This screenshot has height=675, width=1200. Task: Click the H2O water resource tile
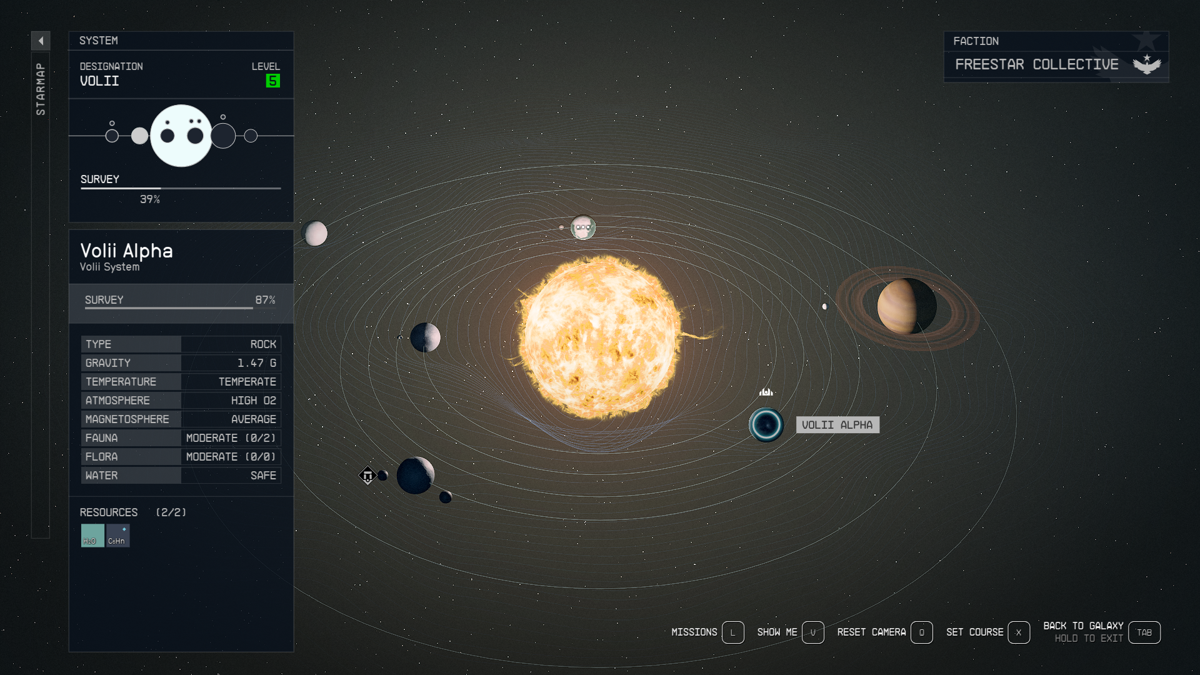tap(92, 536)
